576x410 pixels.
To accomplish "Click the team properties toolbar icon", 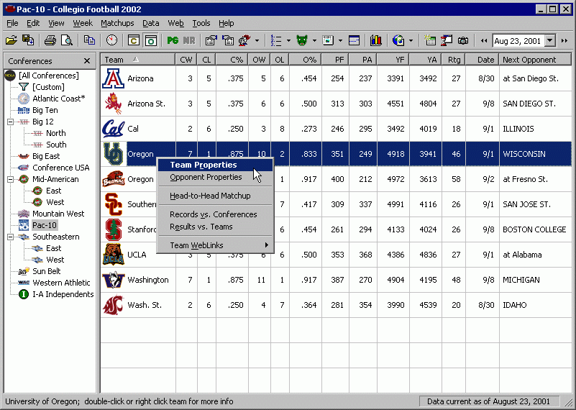I will click(211, 40).
